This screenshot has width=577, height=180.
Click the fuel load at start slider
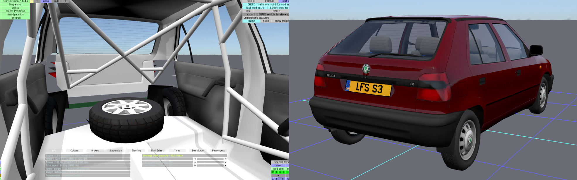[210, 159]
